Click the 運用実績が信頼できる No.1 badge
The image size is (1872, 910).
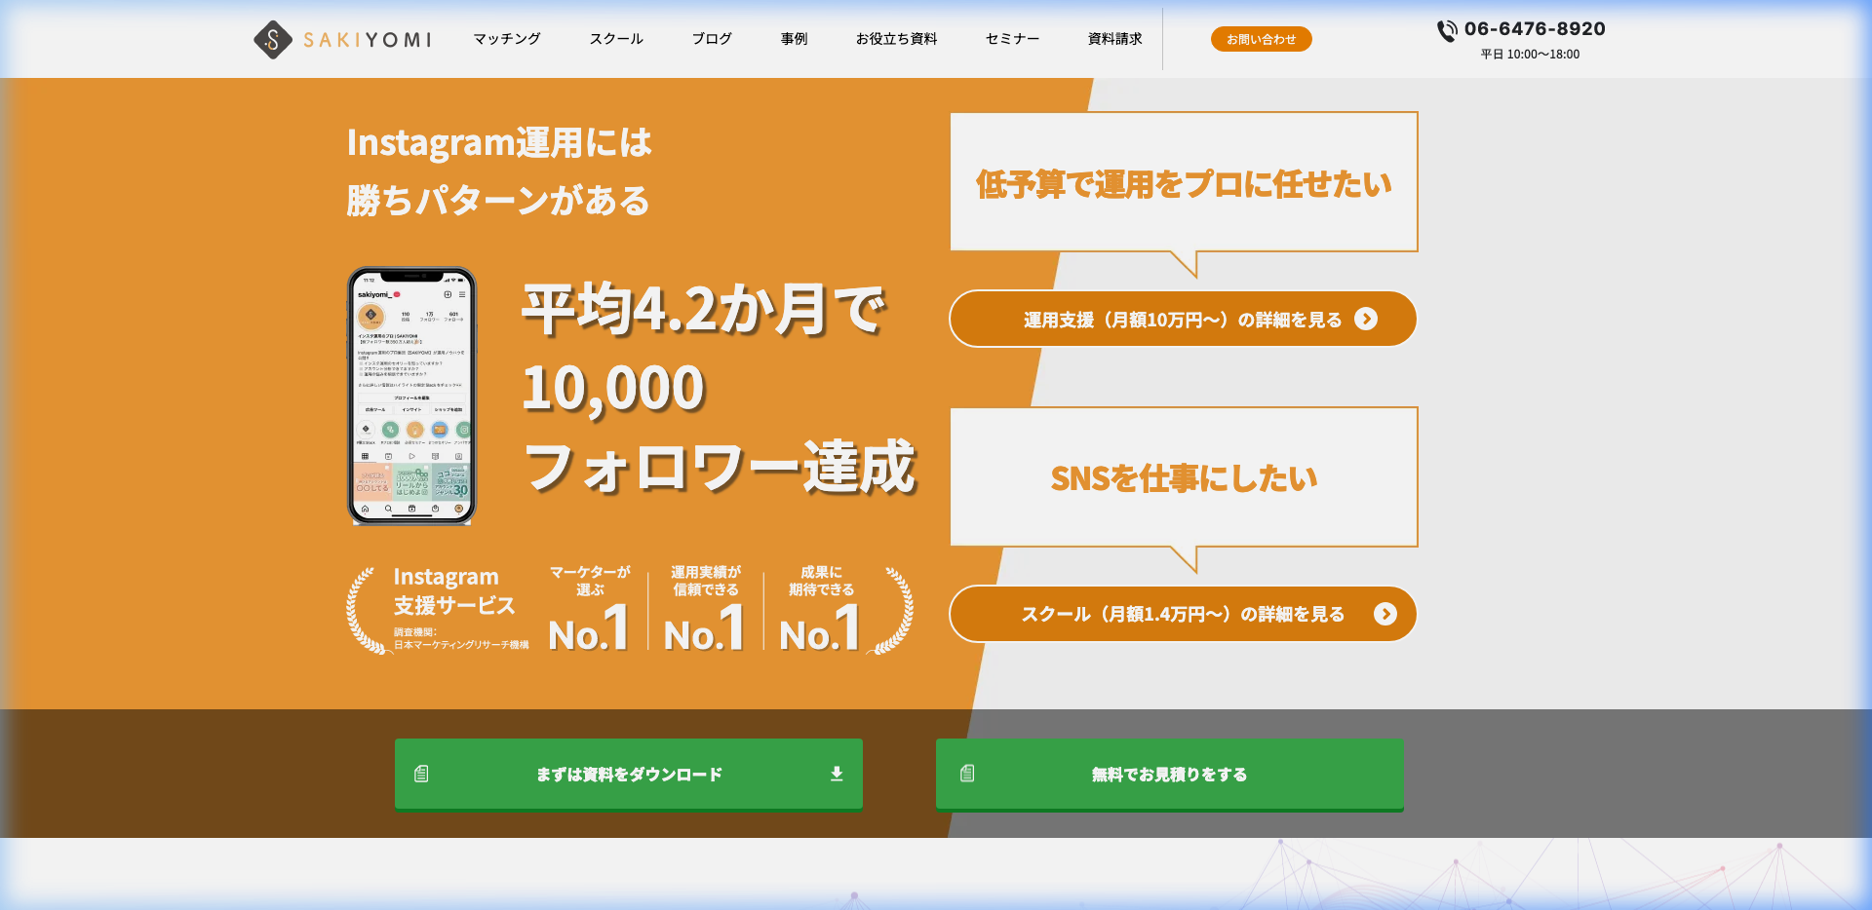point(705,609)
